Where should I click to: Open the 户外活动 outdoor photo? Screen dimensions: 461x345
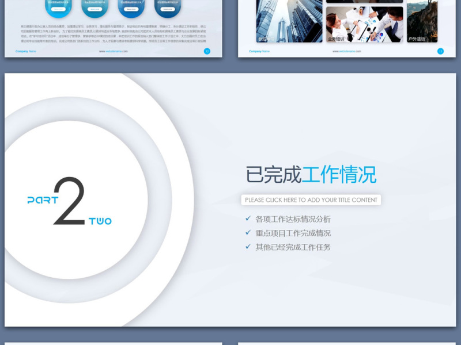coord(422,21)
